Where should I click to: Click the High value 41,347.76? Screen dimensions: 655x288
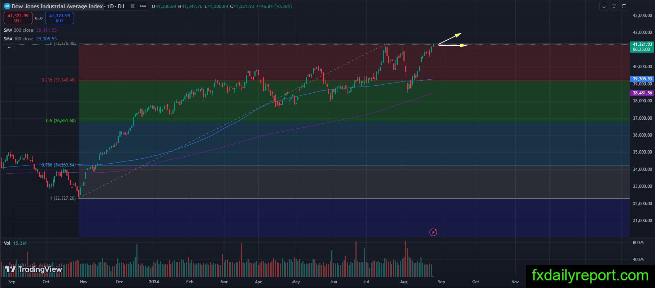[192, 6]
